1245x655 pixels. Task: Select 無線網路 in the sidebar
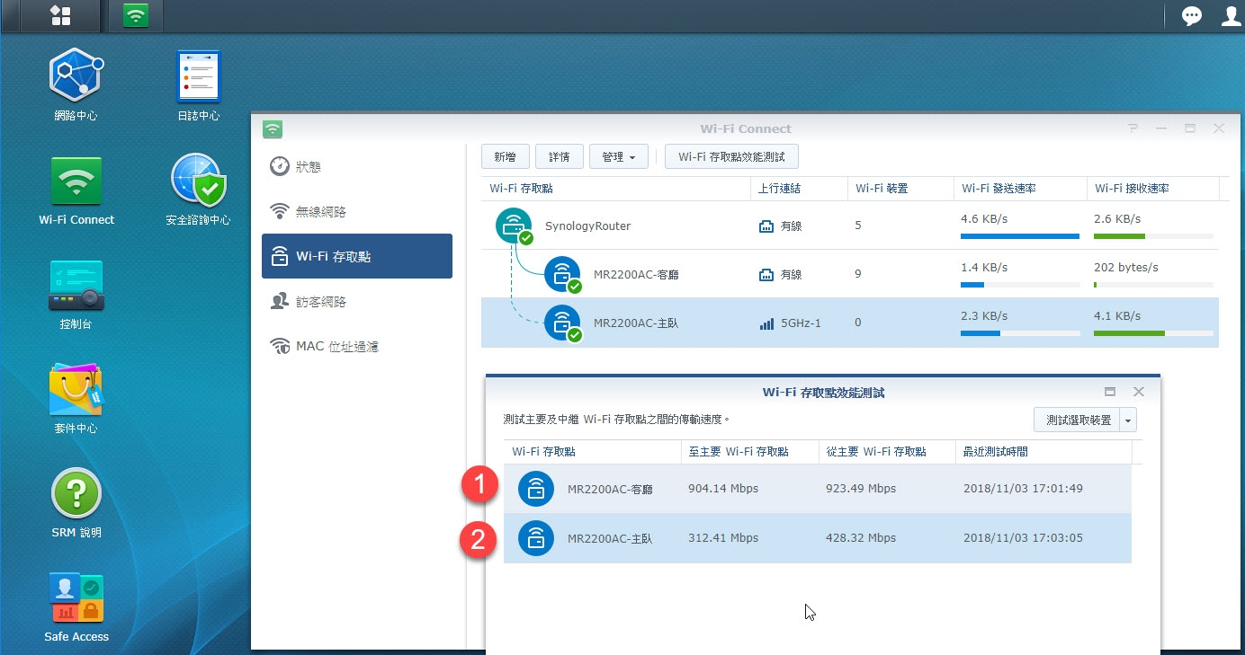pos(357,211)
